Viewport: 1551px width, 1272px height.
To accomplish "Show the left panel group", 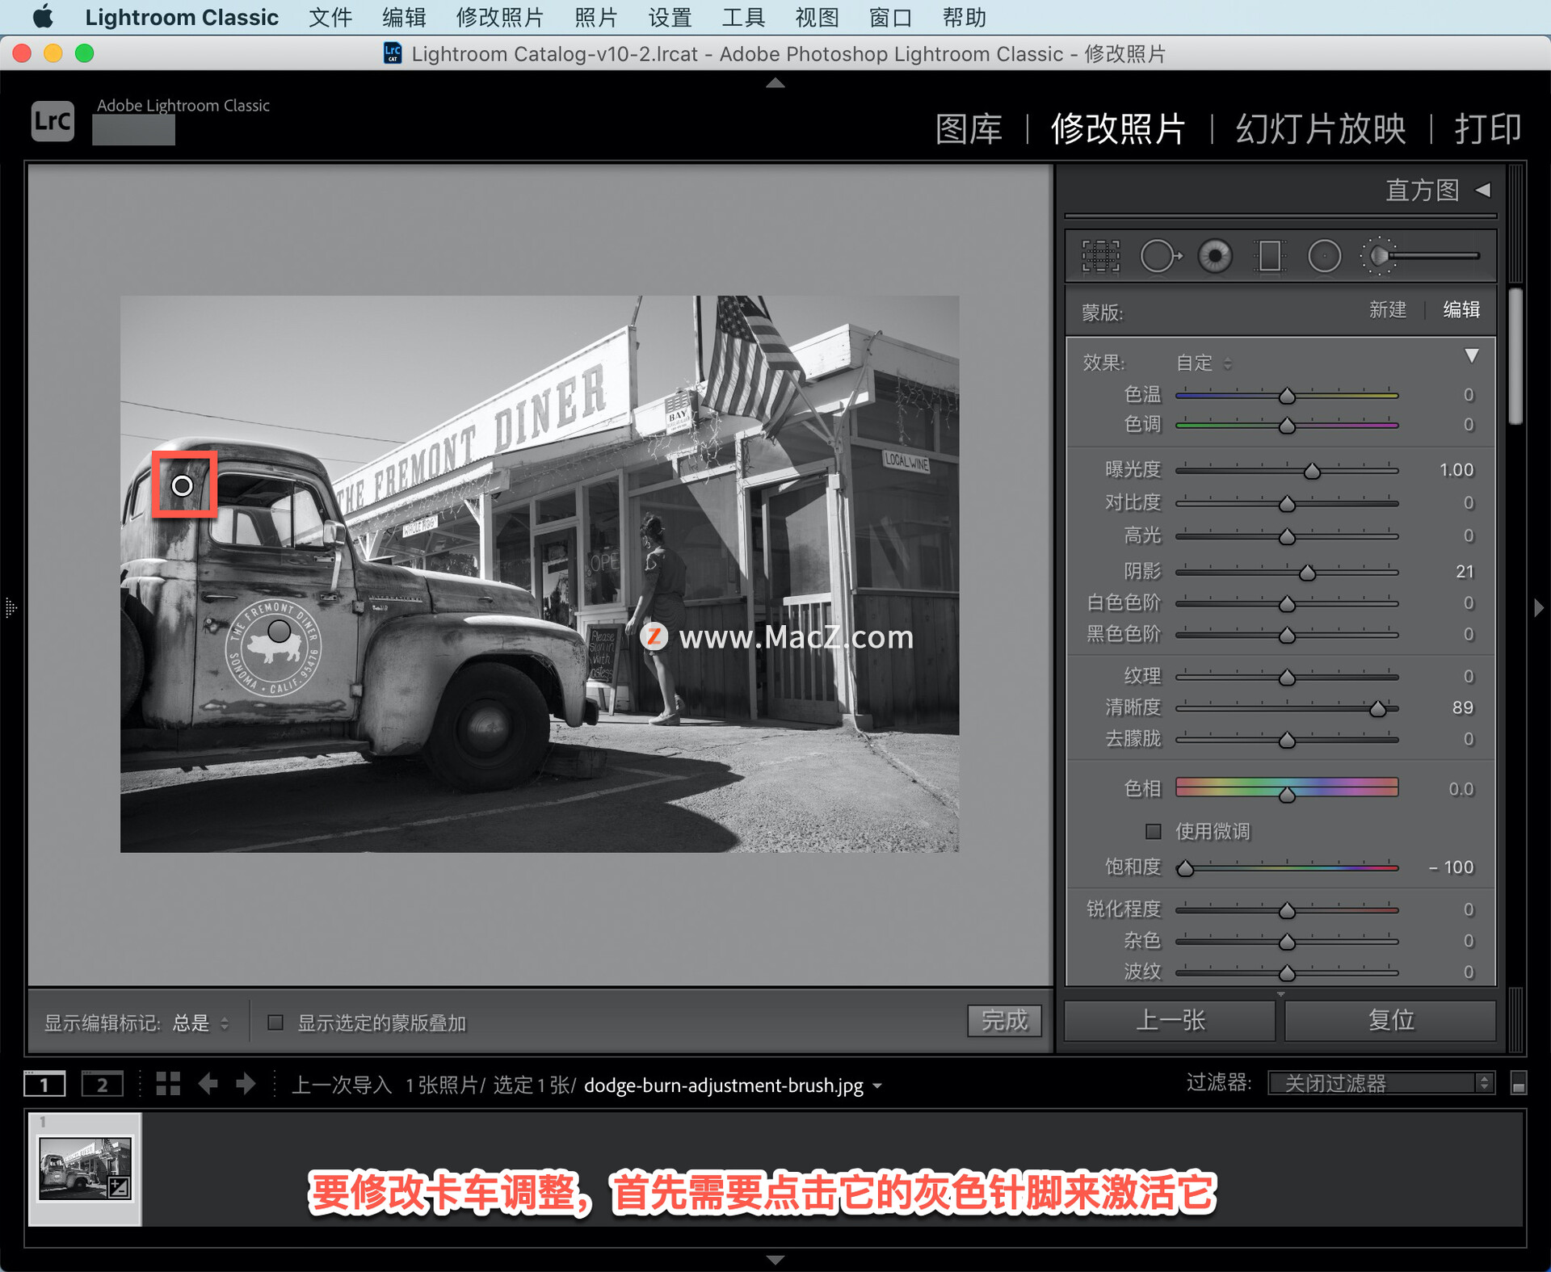I will [x=11, y=607].
